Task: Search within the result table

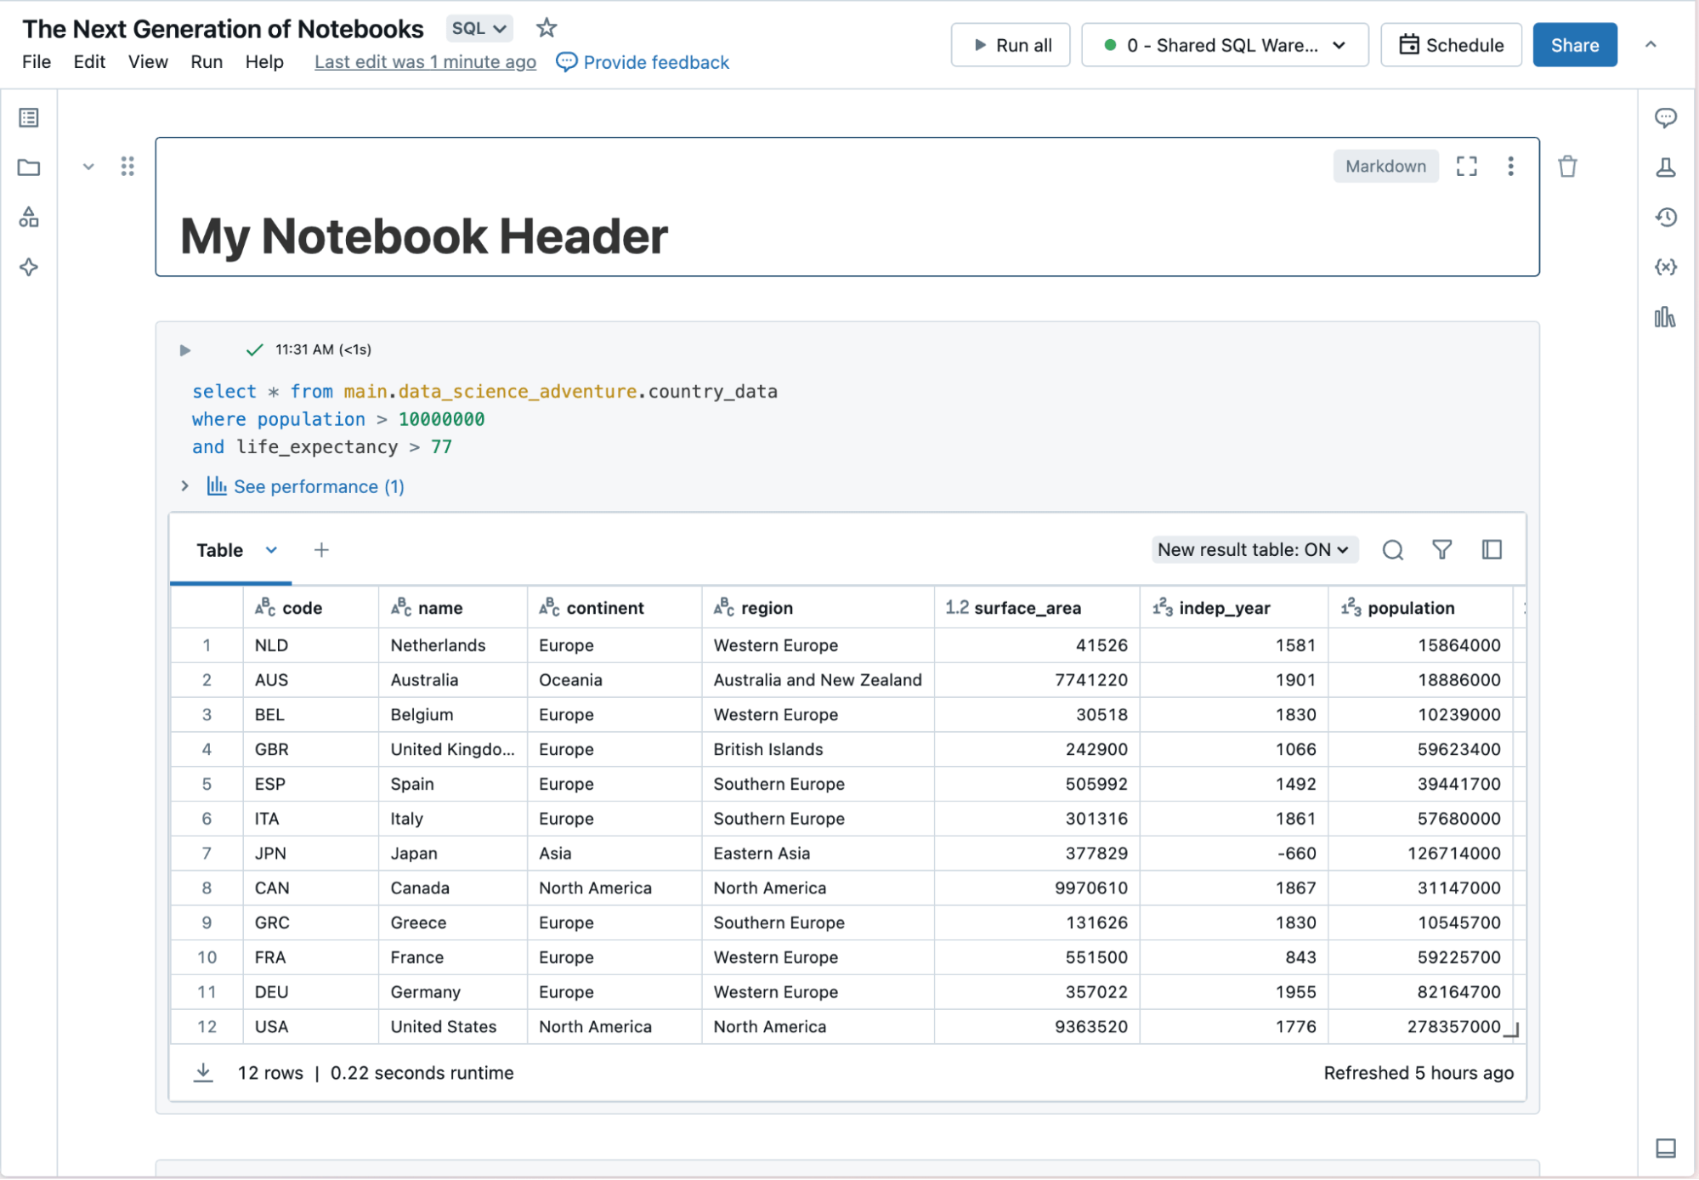Action: pyautogui.click(x=1392, y=550)
